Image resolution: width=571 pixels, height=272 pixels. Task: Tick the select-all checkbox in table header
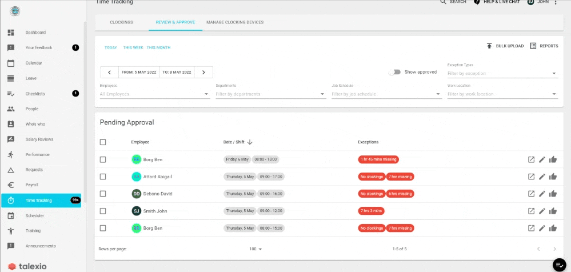pos(103,142)
